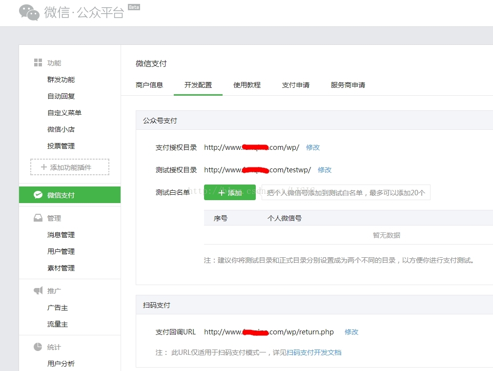Viewport: 493px width, 371px height.
Task: Open 投票管理 in the sidebar
Action: [61, 146]
